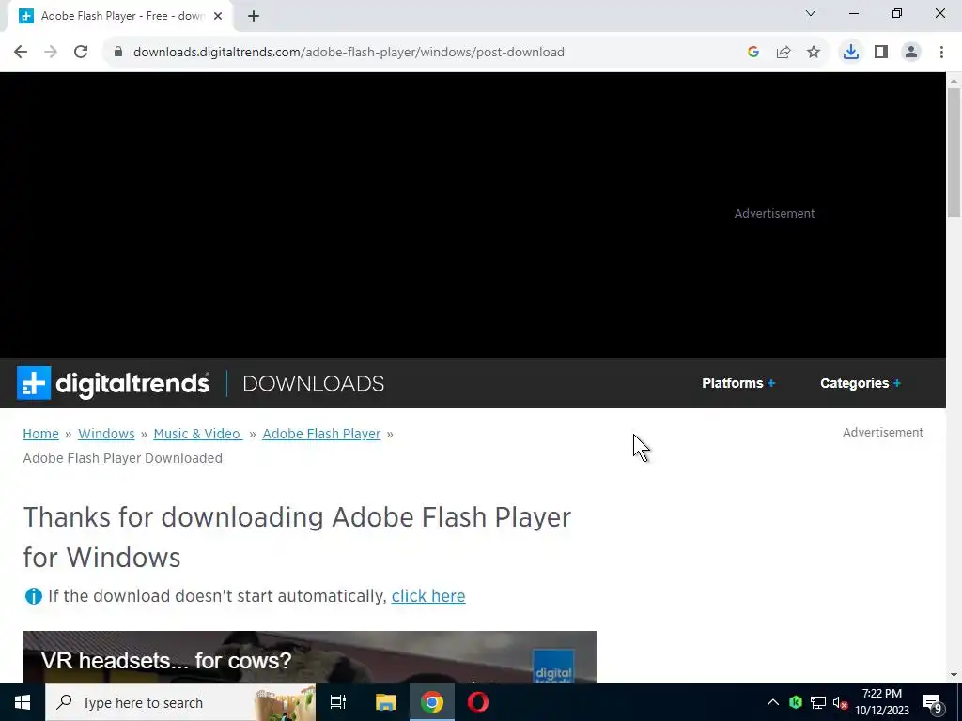This screenshot has width=962, height=721.
Task: Click the 'click here' download link
Action: [x=428, y=596]
